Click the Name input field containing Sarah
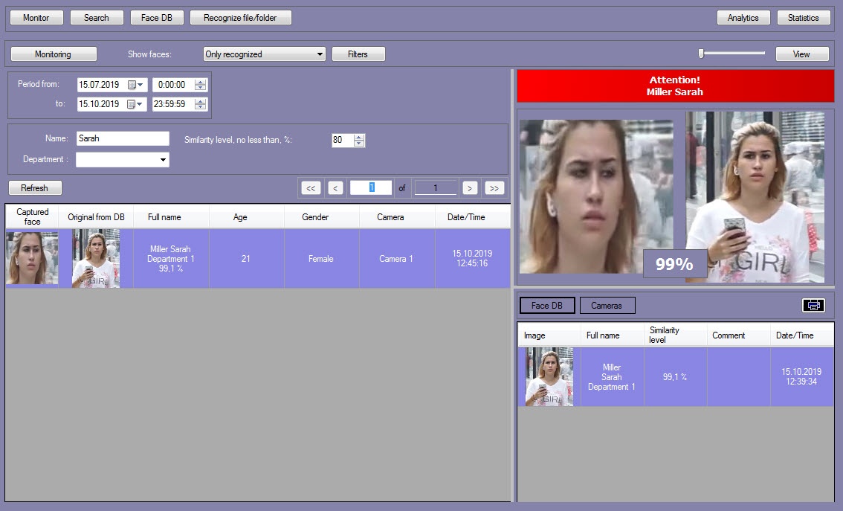Viewport: 843px width, 511px height. tap(123, 138)
